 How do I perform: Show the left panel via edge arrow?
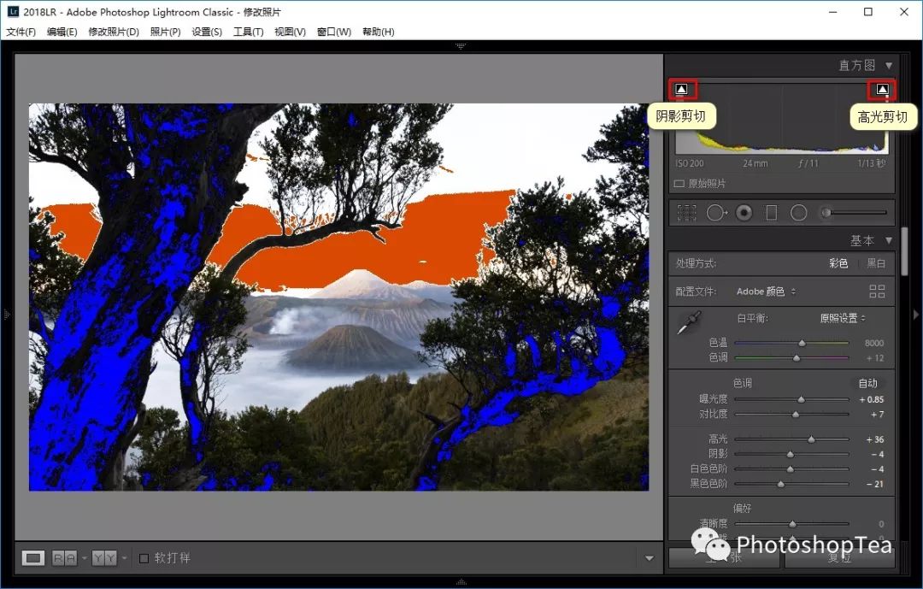click(7, 315)
